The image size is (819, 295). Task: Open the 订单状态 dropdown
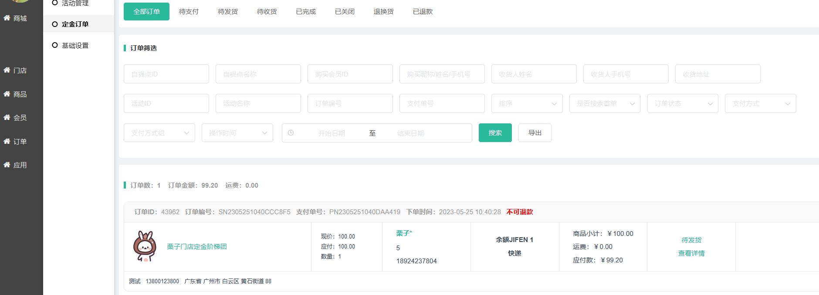(x=682, y=103)
